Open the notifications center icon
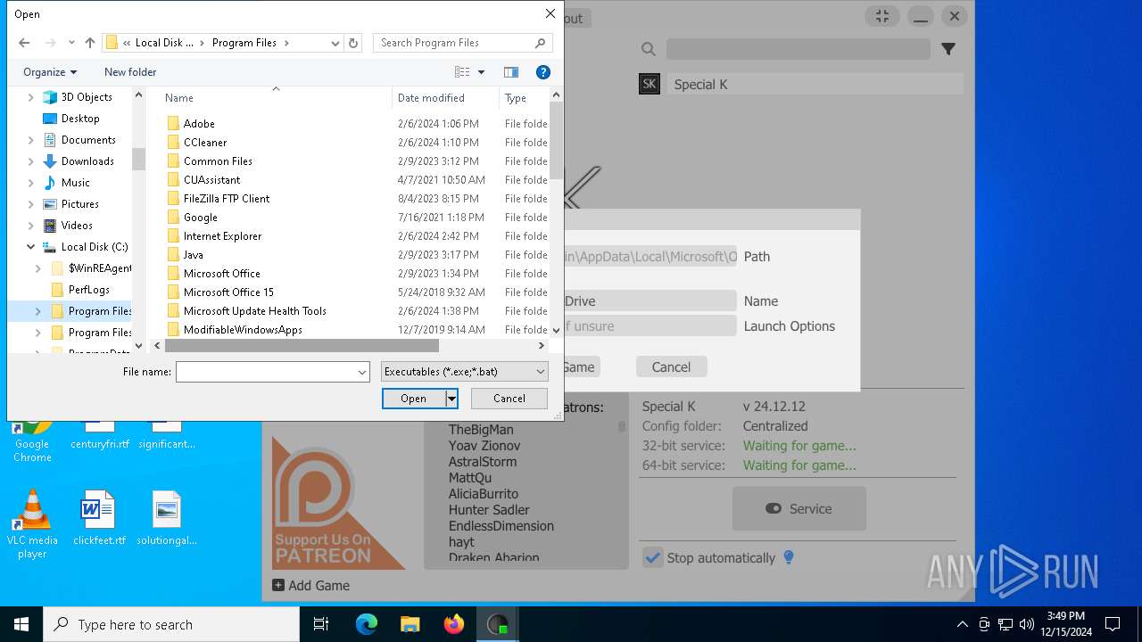Viewport: 1142px width, 642px height. coord(1113,624)
